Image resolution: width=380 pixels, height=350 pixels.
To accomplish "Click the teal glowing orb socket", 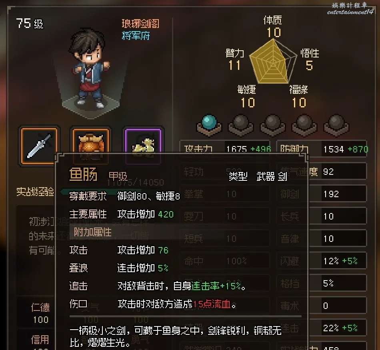I will click(x=209, y=125).
